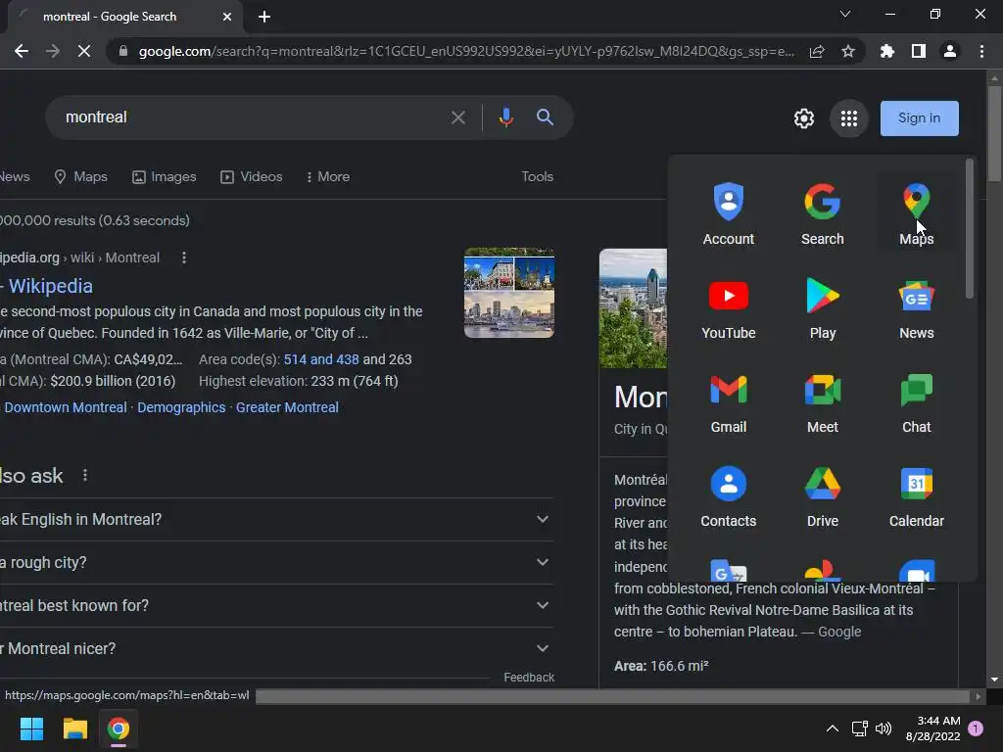Image resolution: width=1003 pixels, height=752 pixels.
Task: Switch to Maps results tab
Action: pyautogui.click(x=80, y=176)
